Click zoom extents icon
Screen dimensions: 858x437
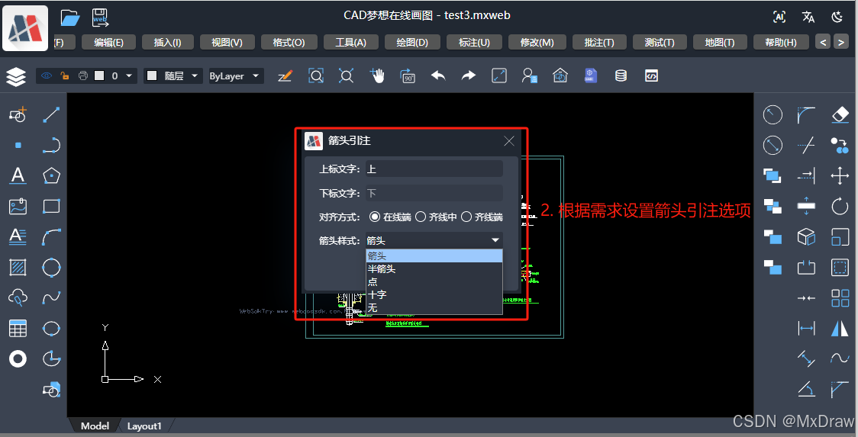coord(346,76)
